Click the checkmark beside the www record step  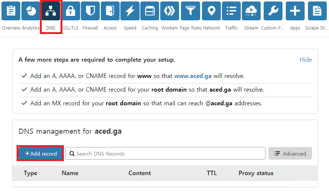[x=24, y=76]
